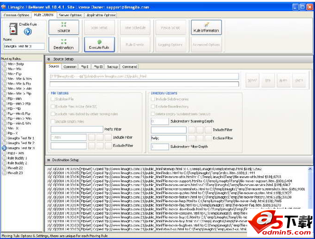Open the Destination setup button
This screenshot has width=315, height=239.
64,44
